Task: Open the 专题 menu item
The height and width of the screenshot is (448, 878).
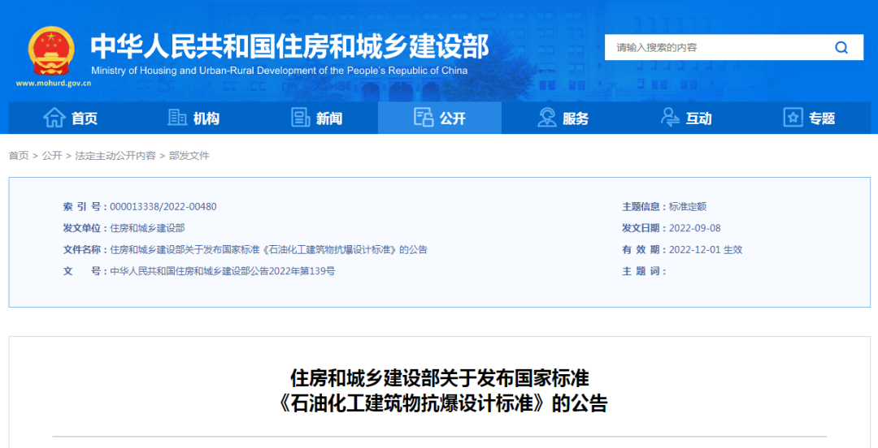Action: pyautogui.click(x=822, y=118)
